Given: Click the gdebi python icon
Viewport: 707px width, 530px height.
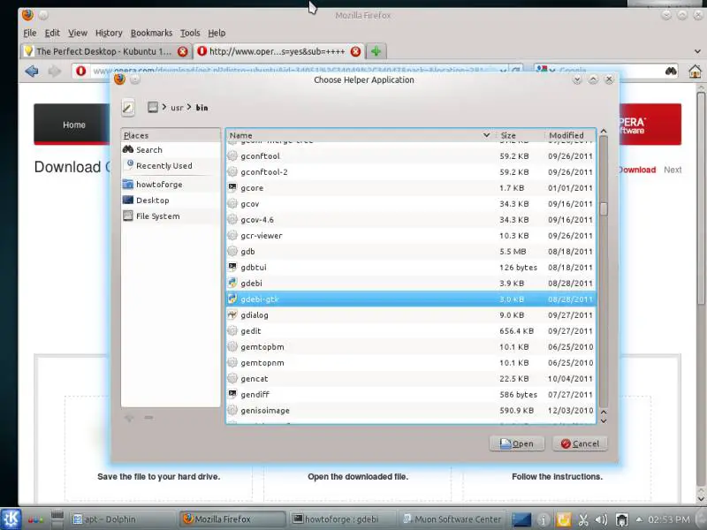Looking at the screenshot, I should pos(232,283).
